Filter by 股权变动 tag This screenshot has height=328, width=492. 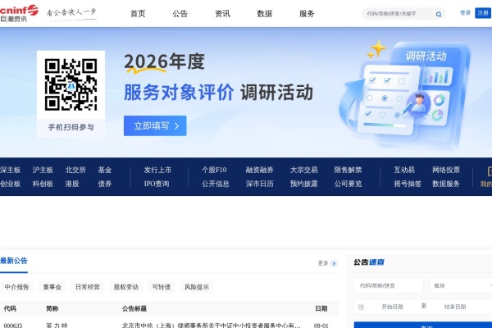125,287
